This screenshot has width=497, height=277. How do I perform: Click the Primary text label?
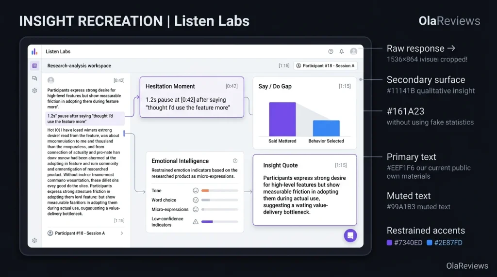pos(412,157)
